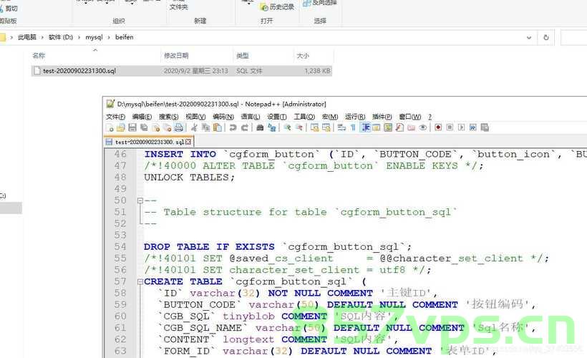The image size is (587, 358).
Task: Click the Cut scissors icon in Notepad++ toolbar
Action: coord(194,127)
